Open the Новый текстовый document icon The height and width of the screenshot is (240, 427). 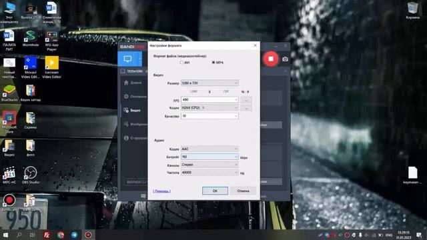coord(9,68)
